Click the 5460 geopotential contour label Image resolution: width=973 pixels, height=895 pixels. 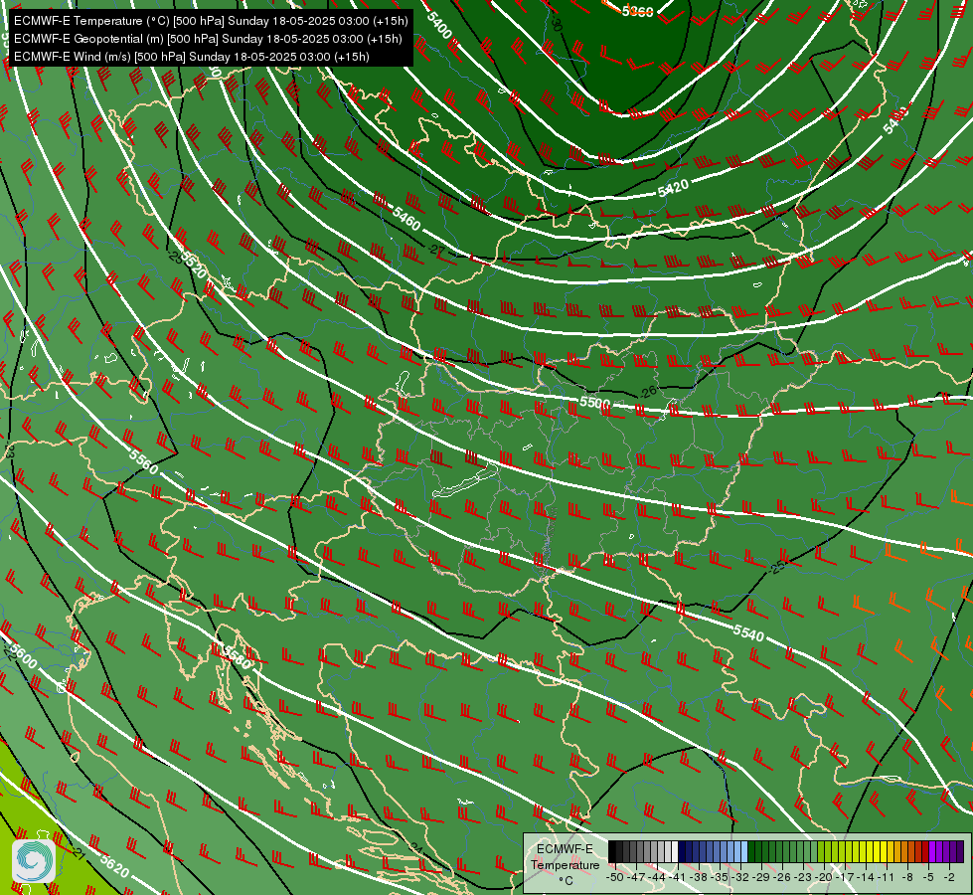click(x=406, y=218)
